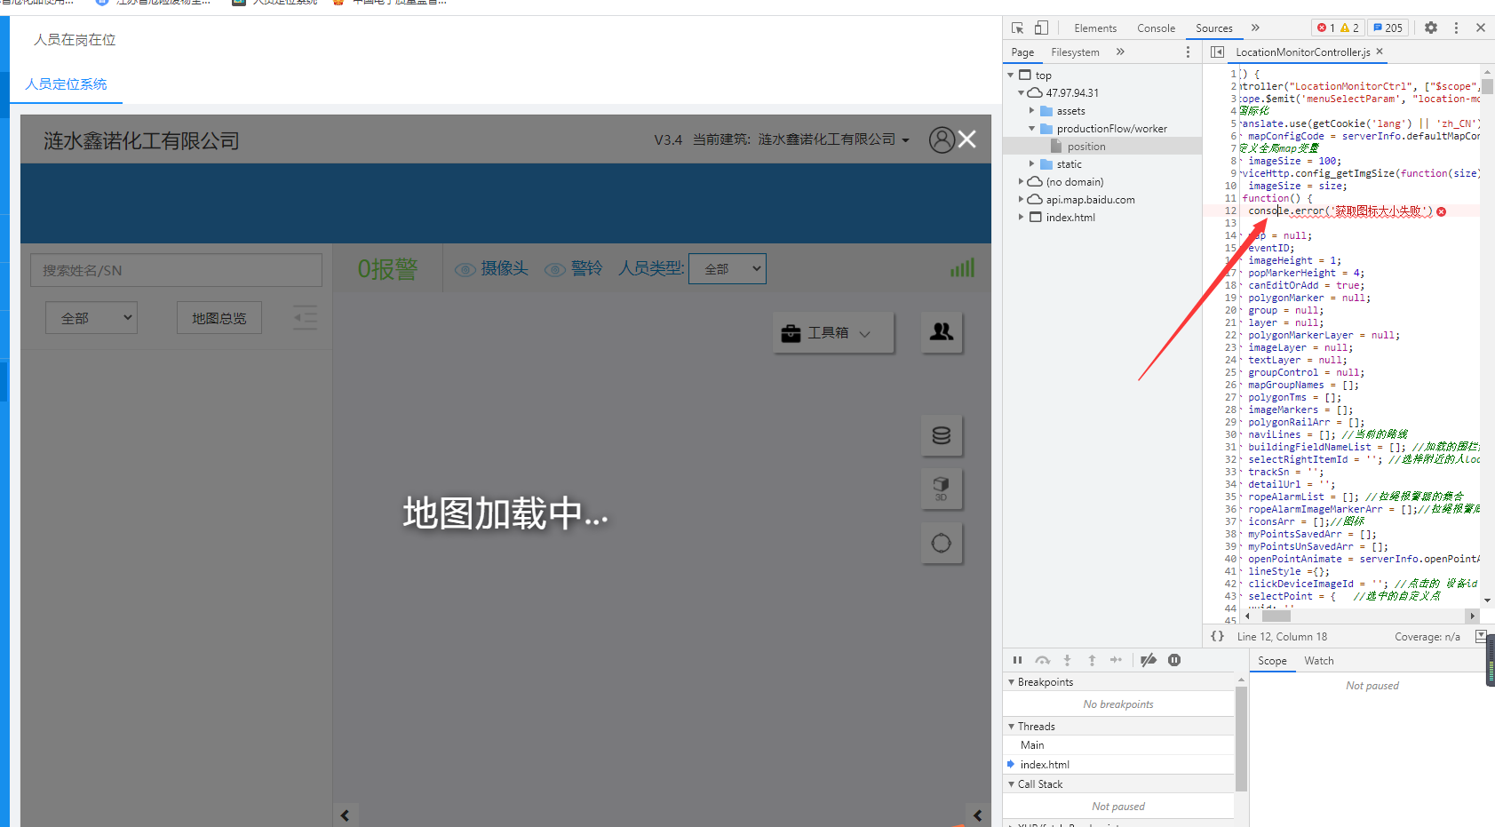The image size is (1495, 827).
Task: Open the DevTools settings gear
Action: point(1431,28)
